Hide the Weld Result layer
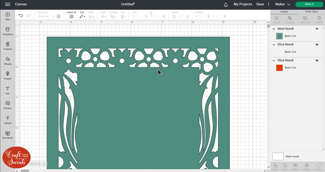The width and height of the screenshot is (325, 172). click(317, 29)
